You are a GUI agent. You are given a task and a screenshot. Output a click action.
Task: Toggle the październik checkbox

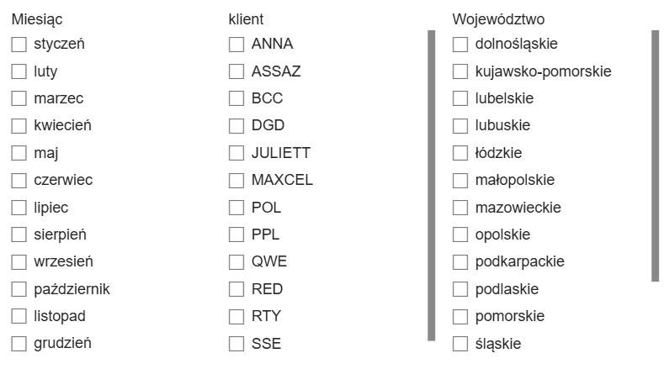pyautogui.click(x=19, y=289)
